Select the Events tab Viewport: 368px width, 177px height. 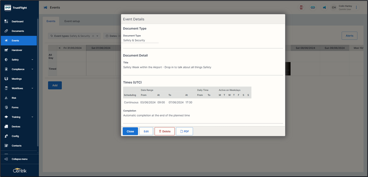coord(51,21)
